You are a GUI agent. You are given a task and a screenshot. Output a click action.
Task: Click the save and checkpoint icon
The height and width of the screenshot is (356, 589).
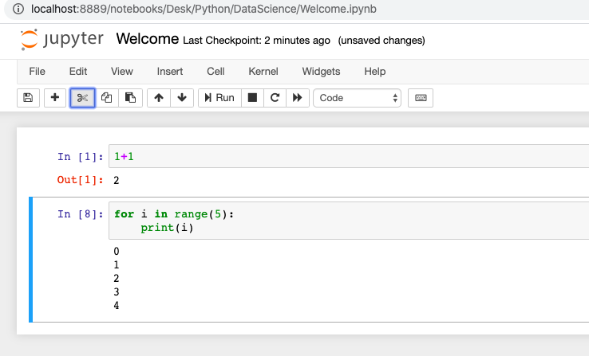[x=28, y=98]
